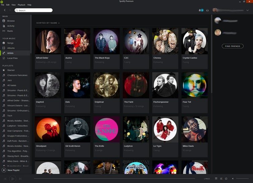This screenshot has height=183, width=253.
Task: Open the Browse section icon
Action: (x=4, y=21)
